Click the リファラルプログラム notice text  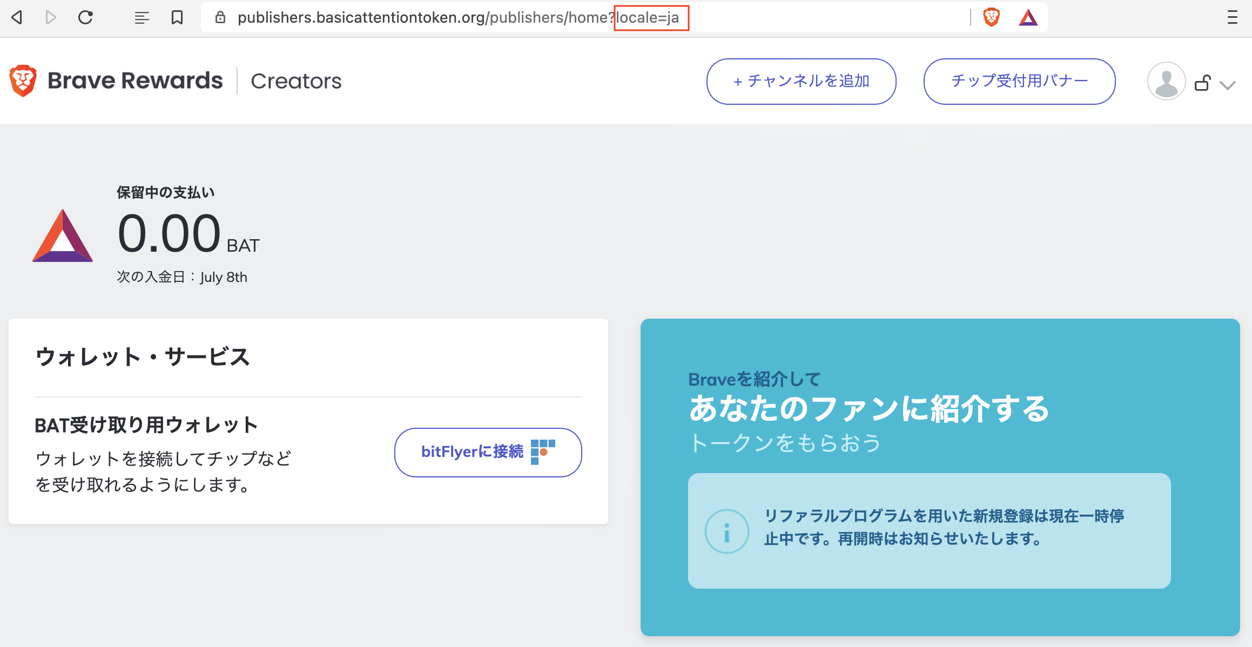click(944, 527)
